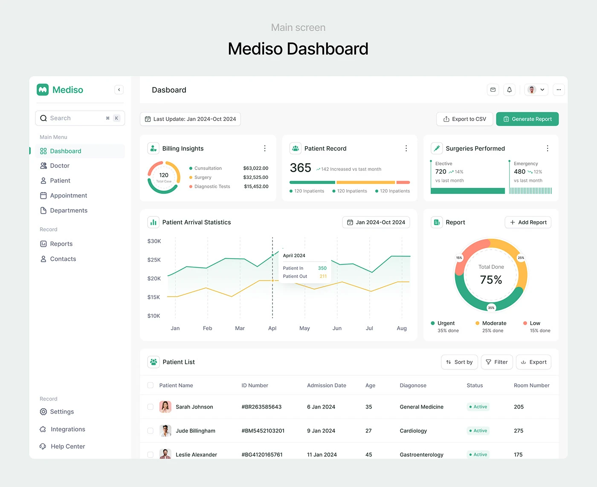Image resolution: width=597 pixels, height=487 pixels.
Task: Open the Filter options
Action: 497,362
